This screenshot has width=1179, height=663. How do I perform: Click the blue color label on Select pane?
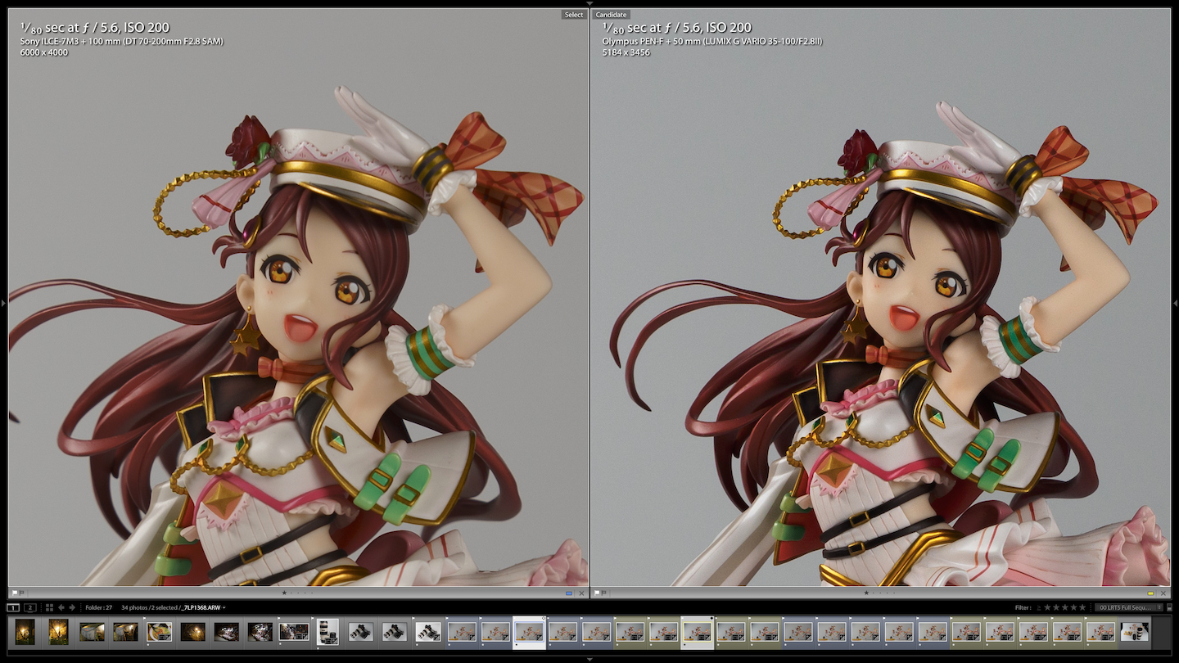pyautogui.click(x=569, y=593)
